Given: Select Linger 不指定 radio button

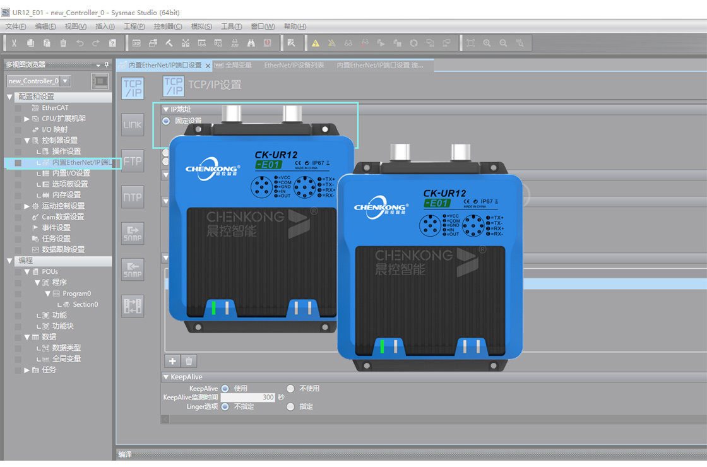Looking at the screenshot, I should [x=225, y=406].
